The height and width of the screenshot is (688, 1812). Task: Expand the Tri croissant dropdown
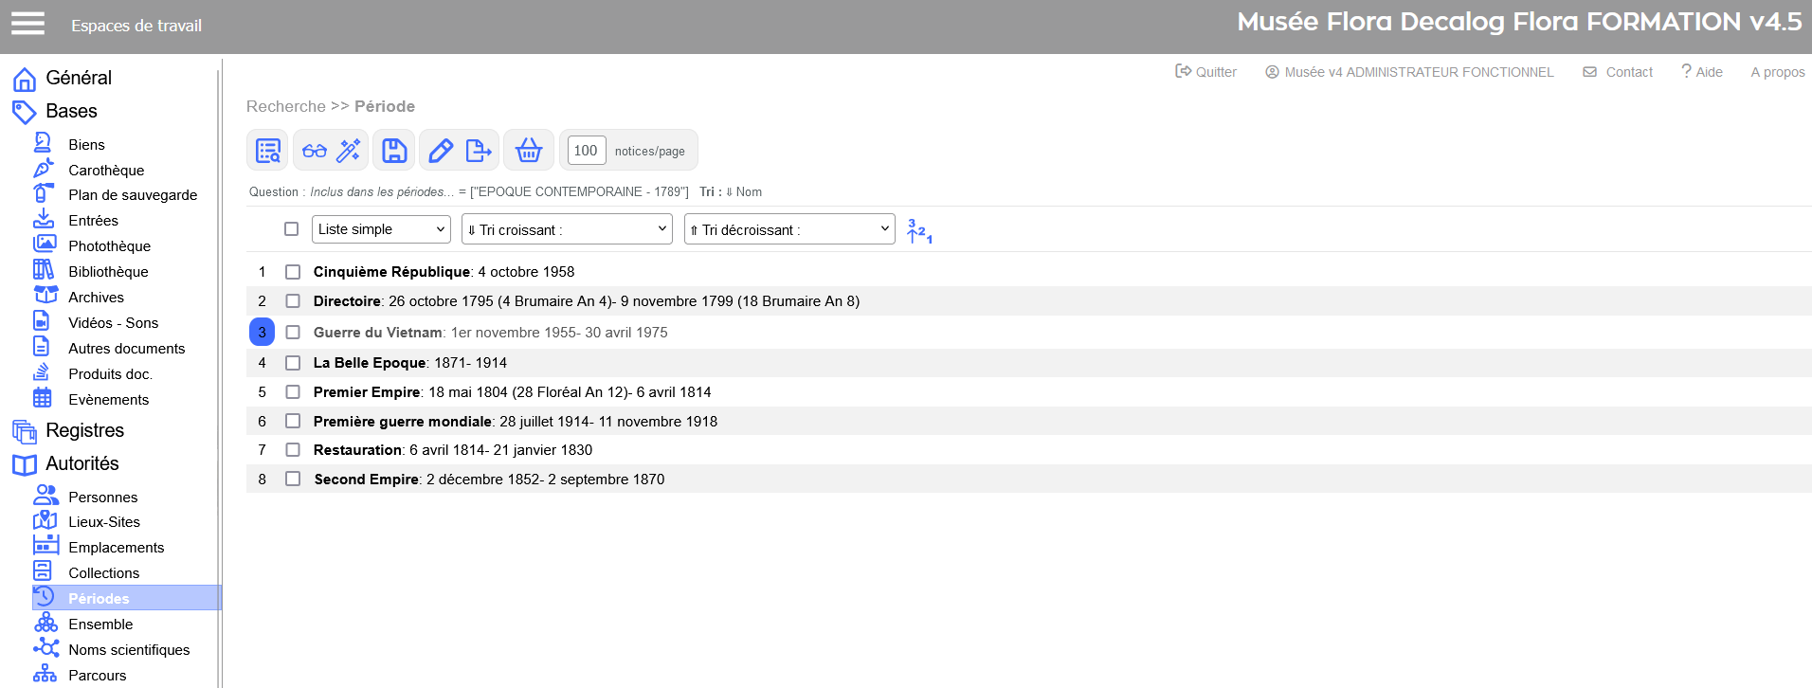click(567, 229)
